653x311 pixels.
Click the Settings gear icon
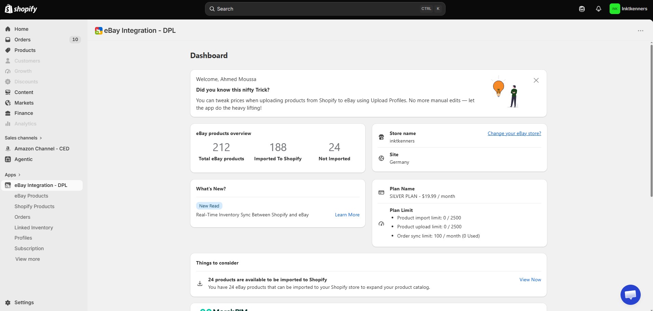pos(8,302)
